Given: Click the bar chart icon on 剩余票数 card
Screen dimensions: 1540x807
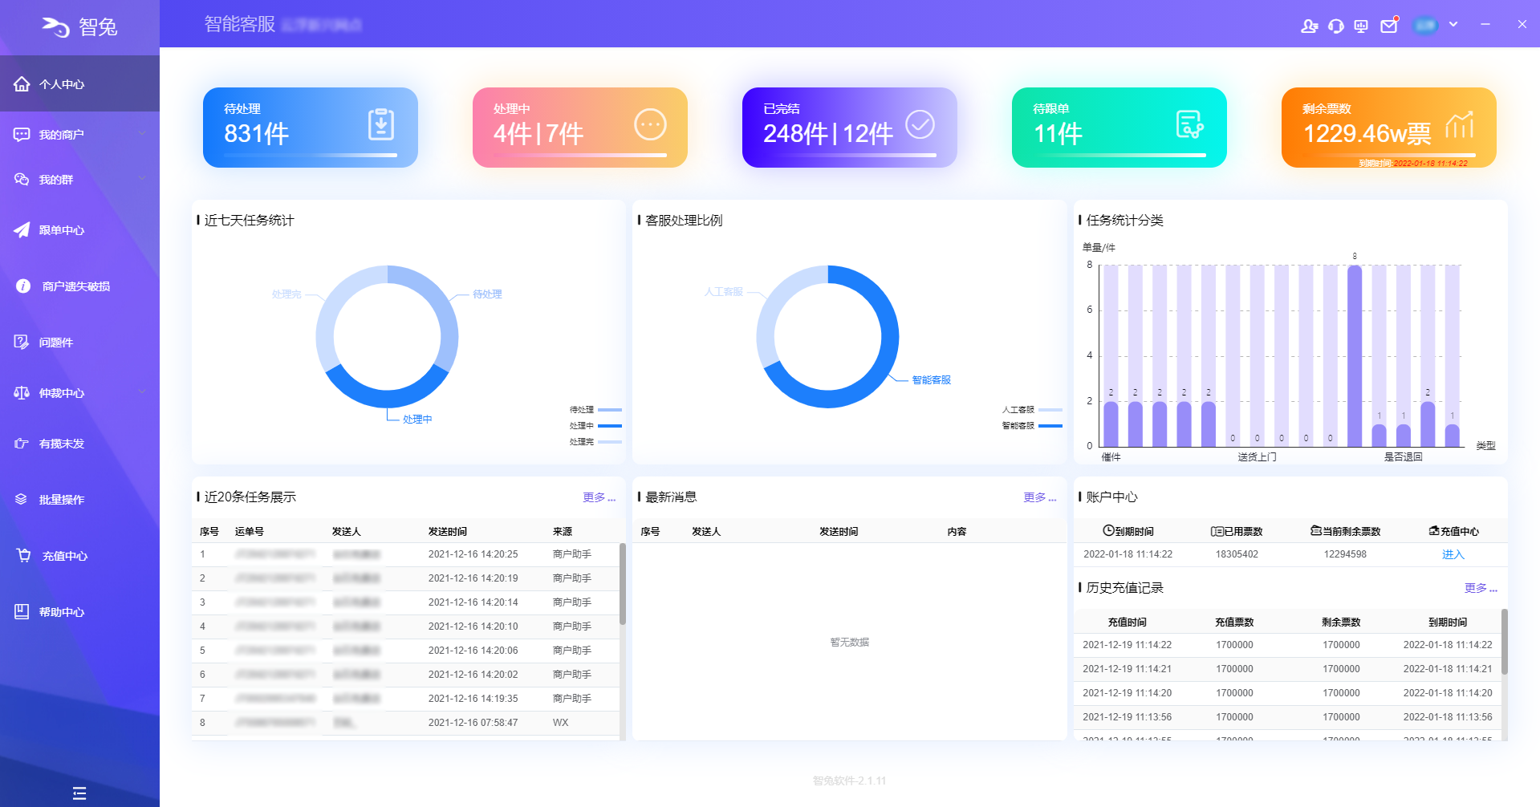Looking at the screenshot, I should pos(1460,124).
